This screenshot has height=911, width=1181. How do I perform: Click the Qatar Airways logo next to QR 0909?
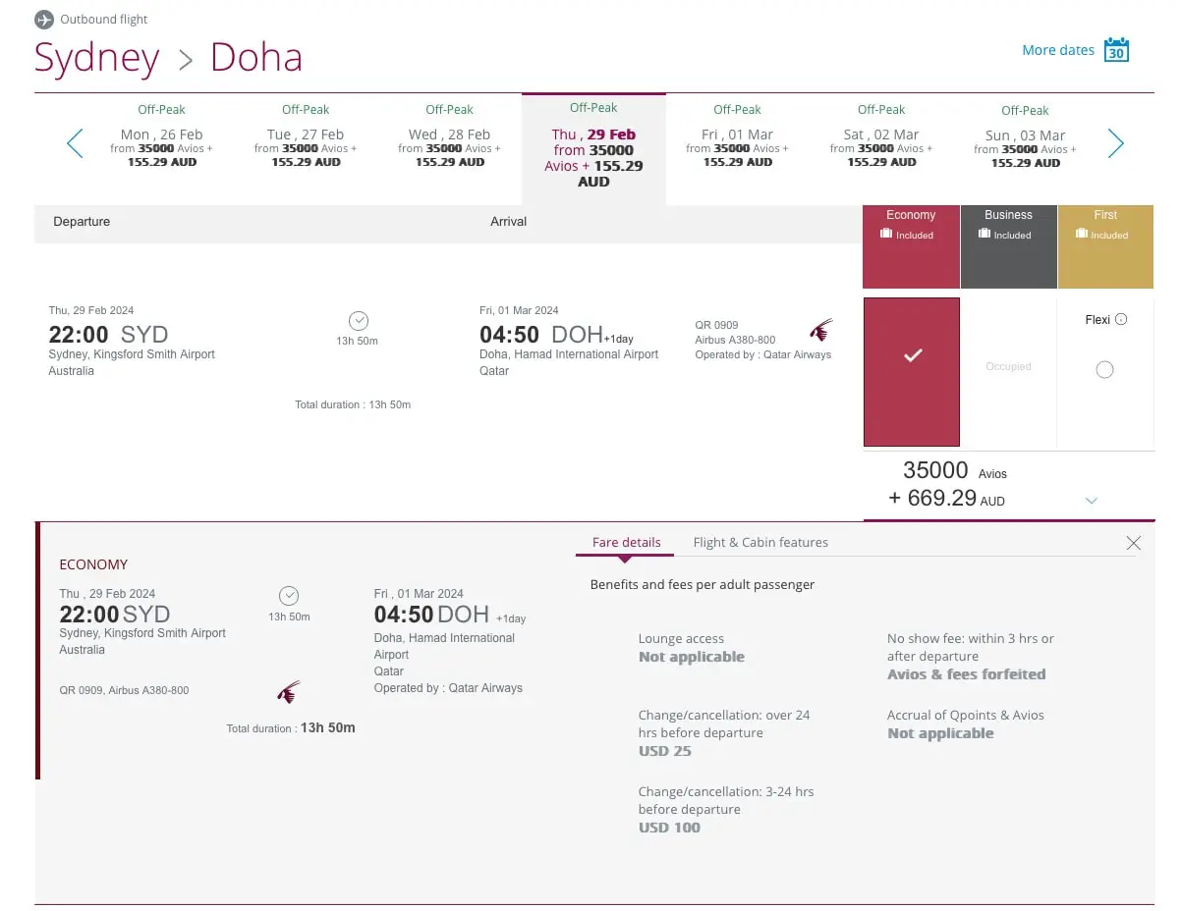click(x=821, y=327)
